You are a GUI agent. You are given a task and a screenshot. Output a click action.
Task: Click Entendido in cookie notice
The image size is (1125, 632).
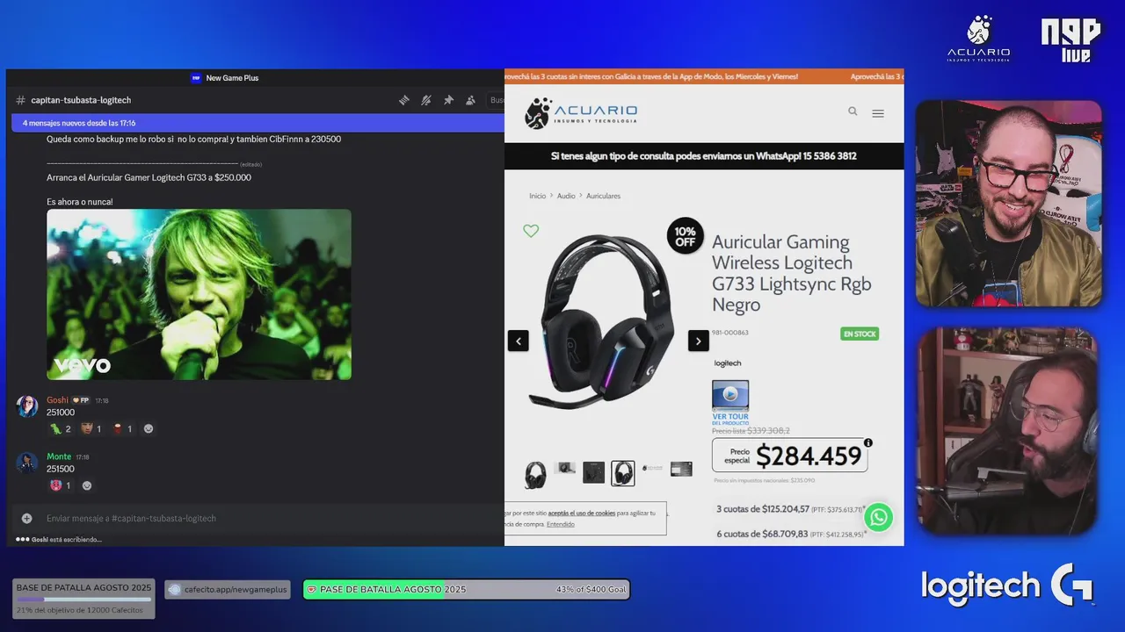click(x=561, y=524)
